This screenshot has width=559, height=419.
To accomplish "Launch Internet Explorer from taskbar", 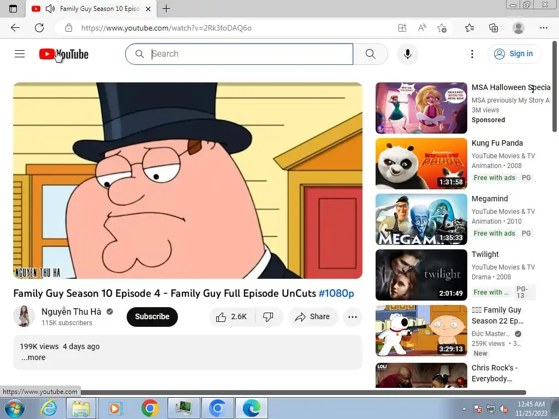I will coord(49,408).
